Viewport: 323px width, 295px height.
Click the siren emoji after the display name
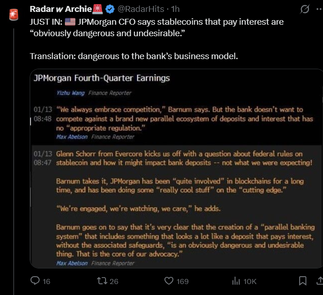tap(98, 9)
